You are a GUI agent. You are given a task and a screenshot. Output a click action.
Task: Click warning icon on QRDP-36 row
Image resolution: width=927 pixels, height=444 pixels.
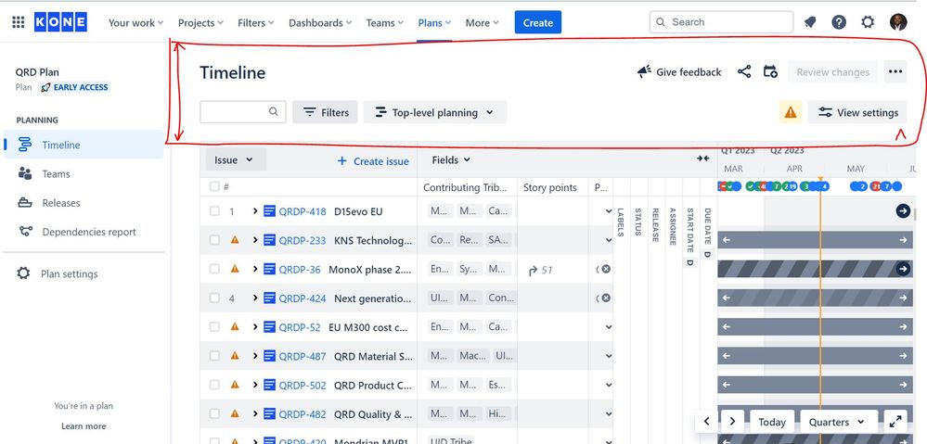(x=235, y=269)
